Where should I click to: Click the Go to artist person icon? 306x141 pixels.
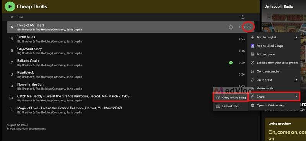click(x=252, y=80)
